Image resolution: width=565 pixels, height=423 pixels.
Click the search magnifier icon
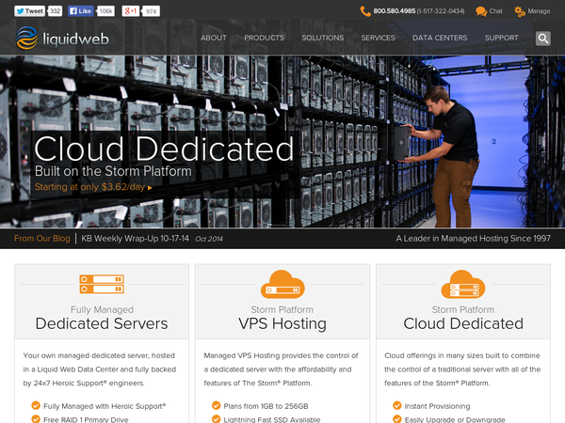543,39
